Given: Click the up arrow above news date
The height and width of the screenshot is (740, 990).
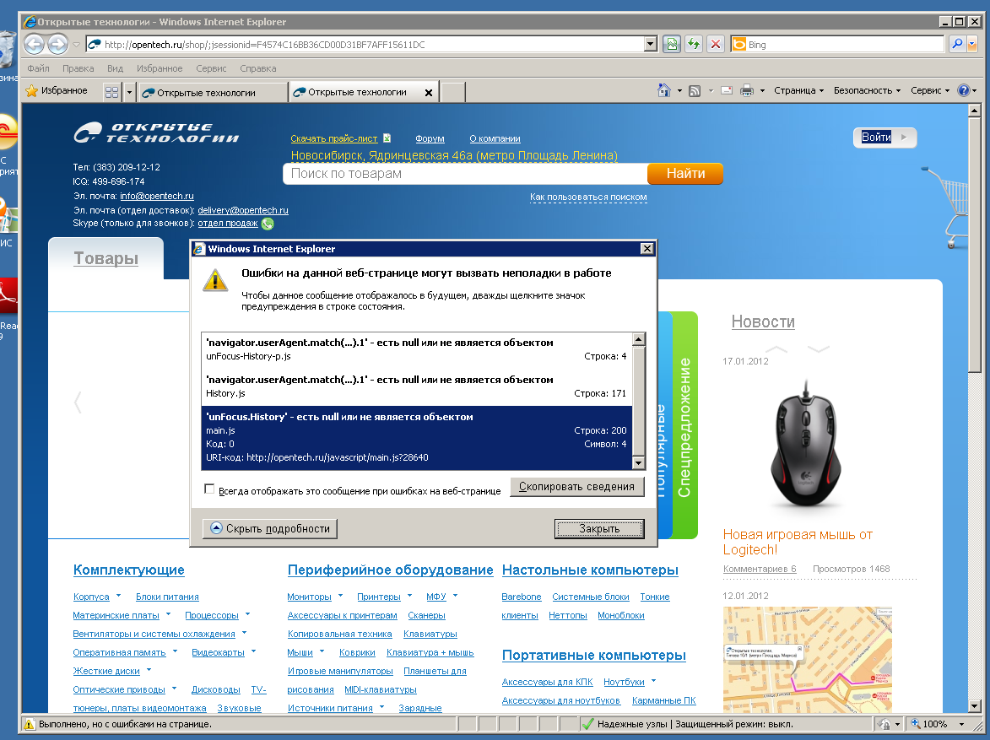Looking at the screenshot, I should [x=776, y=348].
